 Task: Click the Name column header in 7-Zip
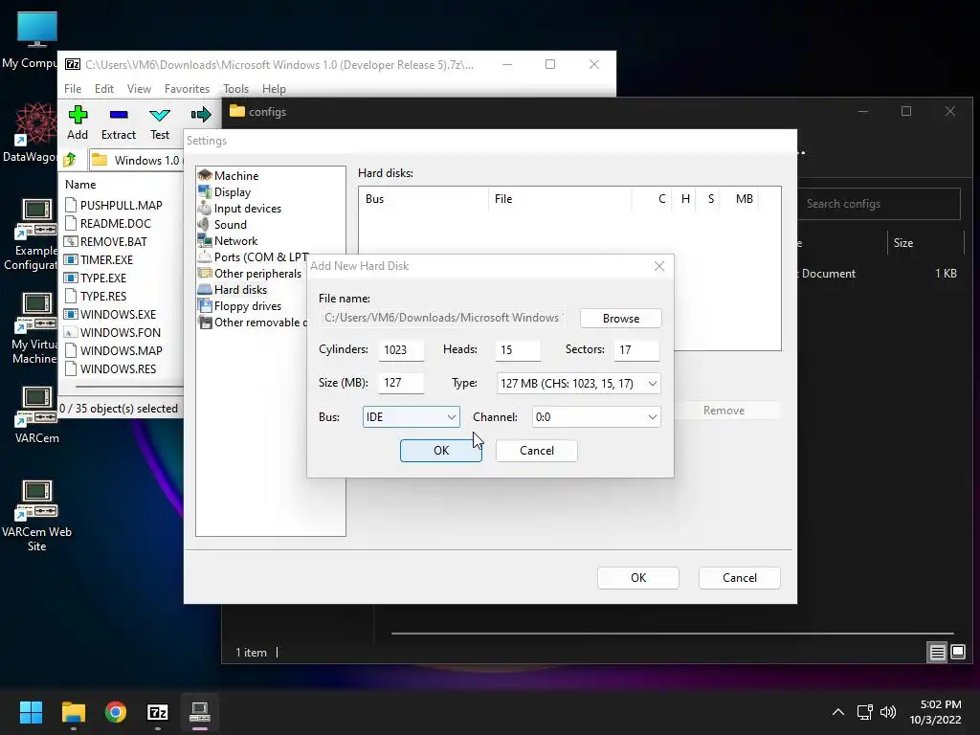80,185
